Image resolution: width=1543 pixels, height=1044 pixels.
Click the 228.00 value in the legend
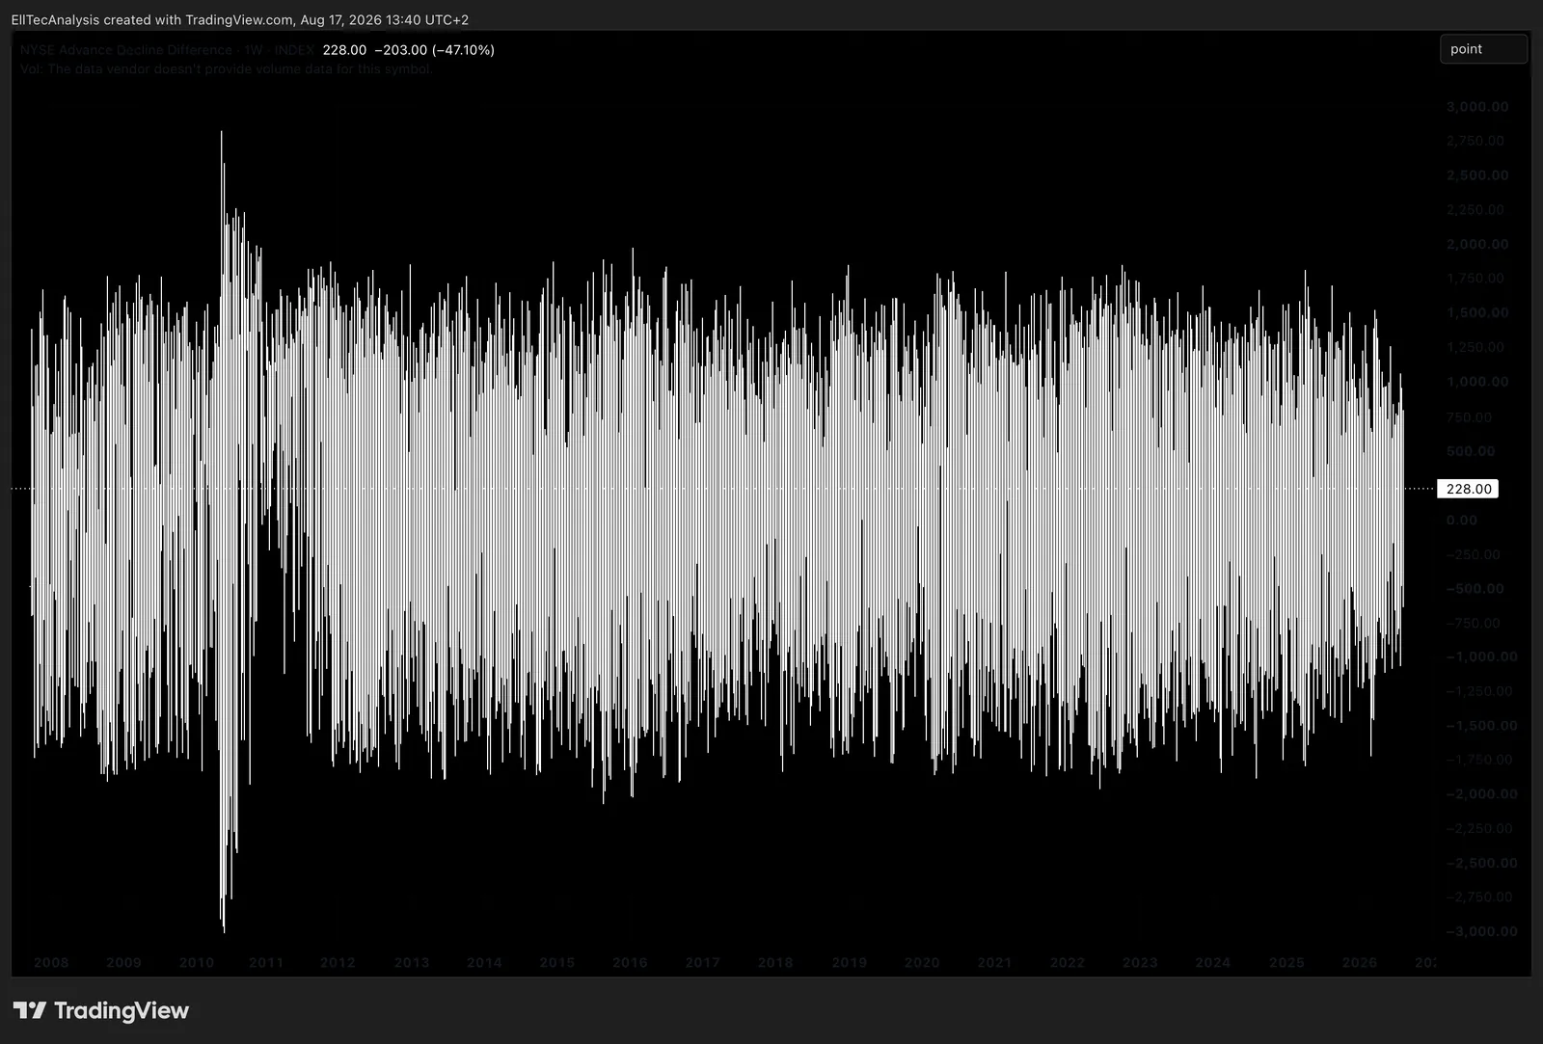[344, 50]
